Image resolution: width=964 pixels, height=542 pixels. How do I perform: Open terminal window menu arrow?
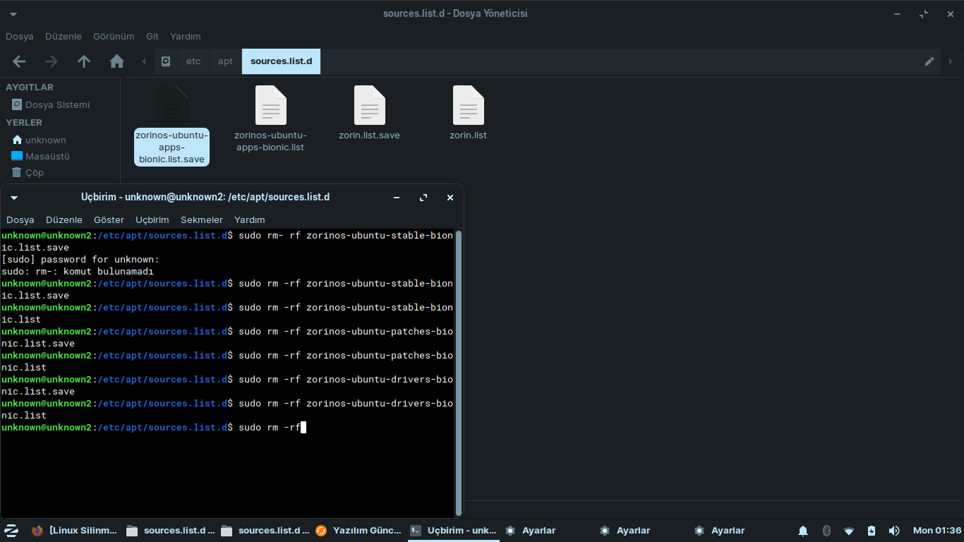click(x=13, y=198)
